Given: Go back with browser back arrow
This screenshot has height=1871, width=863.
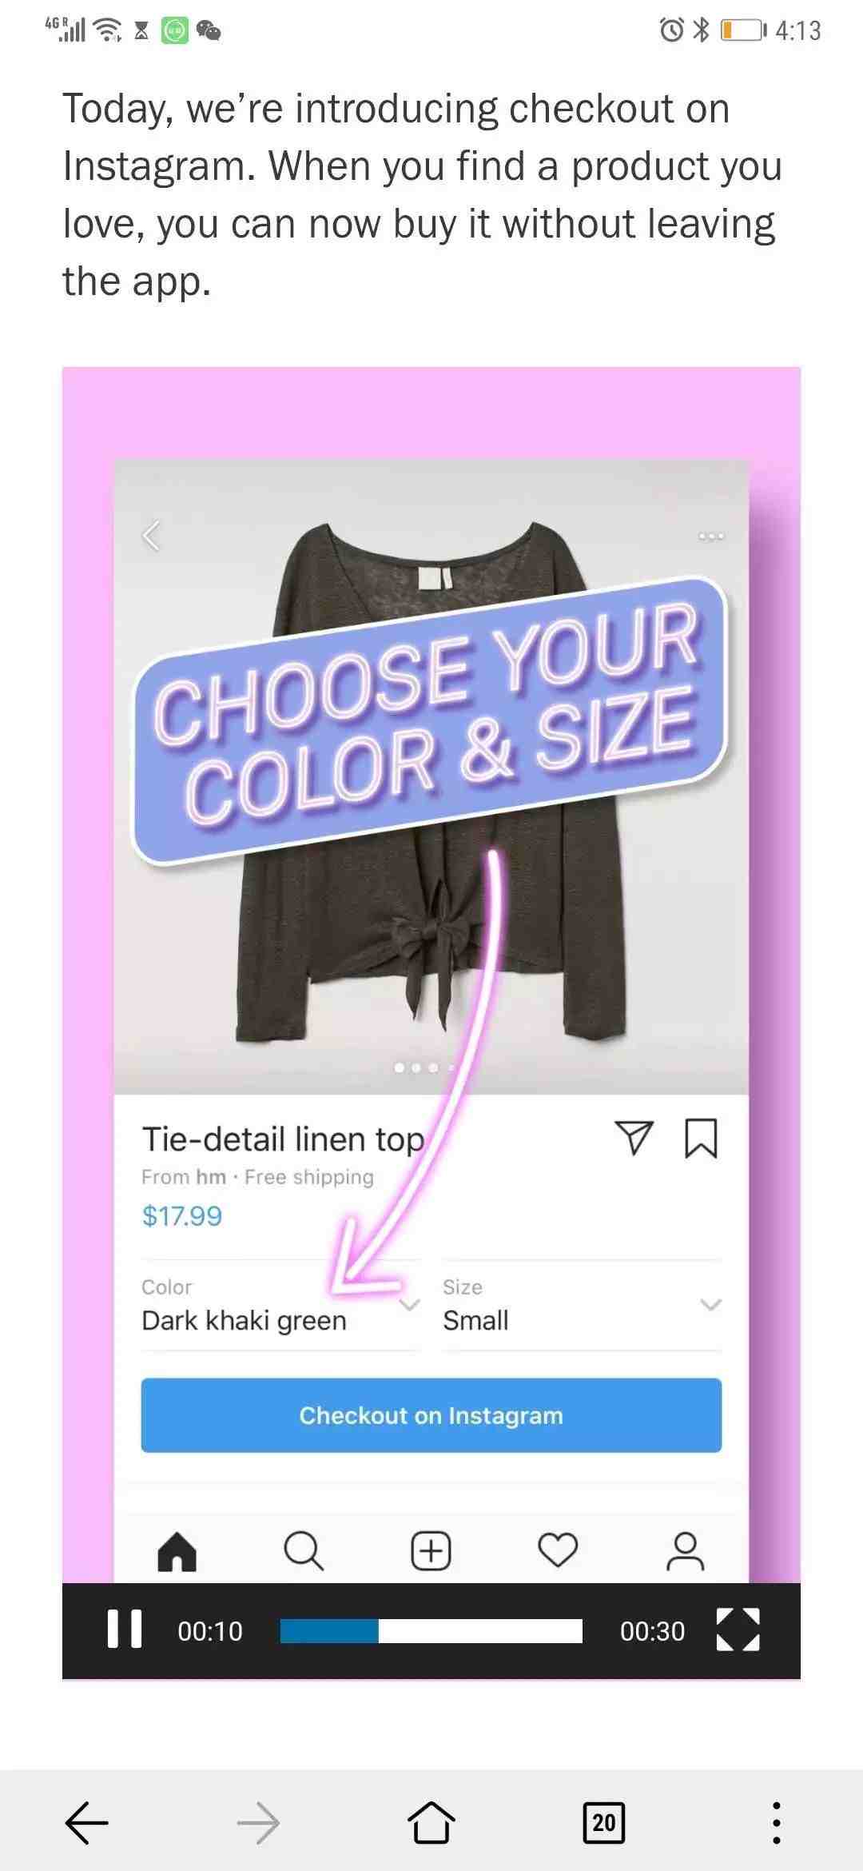Looking at the screenshot, I should (x=86, y=1823).
